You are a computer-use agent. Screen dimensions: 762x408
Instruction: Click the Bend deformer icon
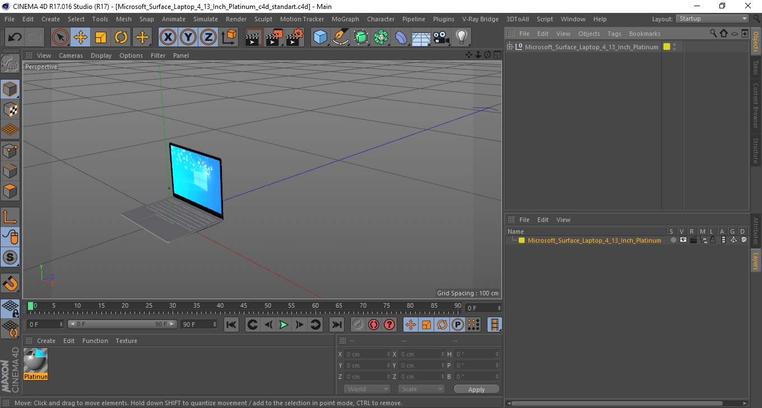(x=401, y=38)
